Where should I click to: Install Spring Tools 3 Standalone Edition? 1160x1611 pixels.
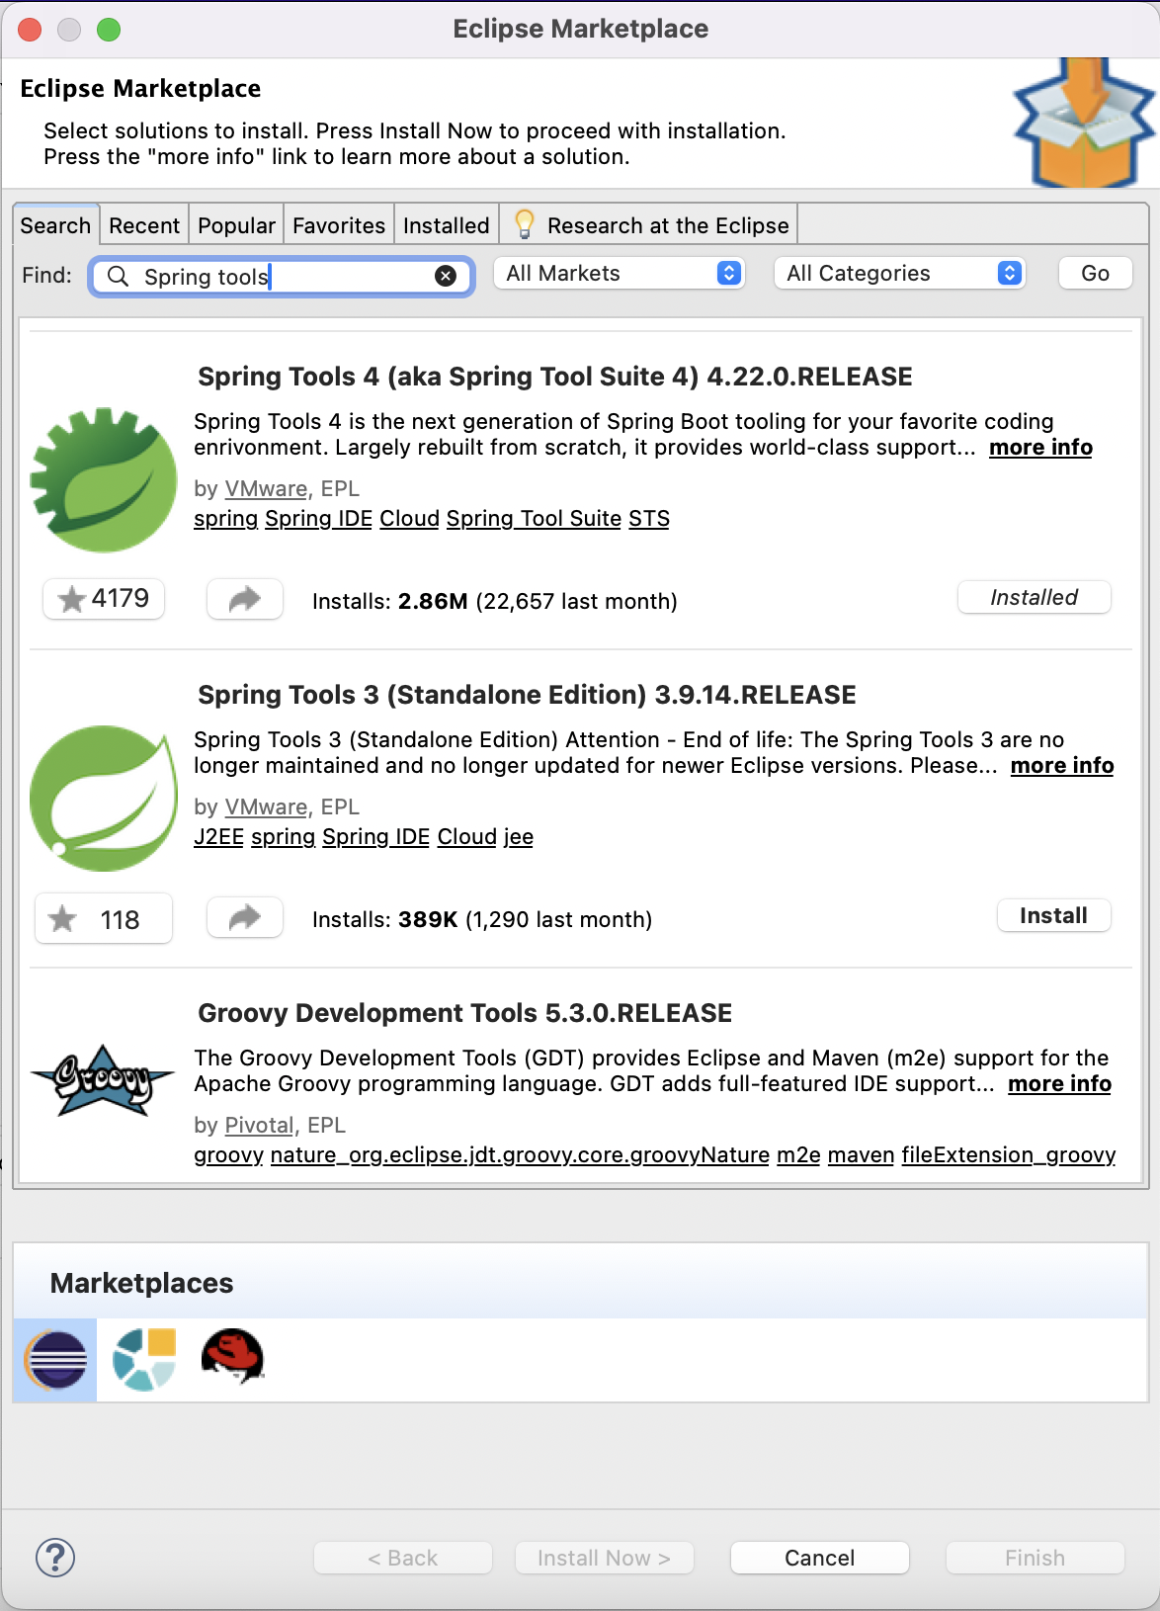coord(1053,915)
